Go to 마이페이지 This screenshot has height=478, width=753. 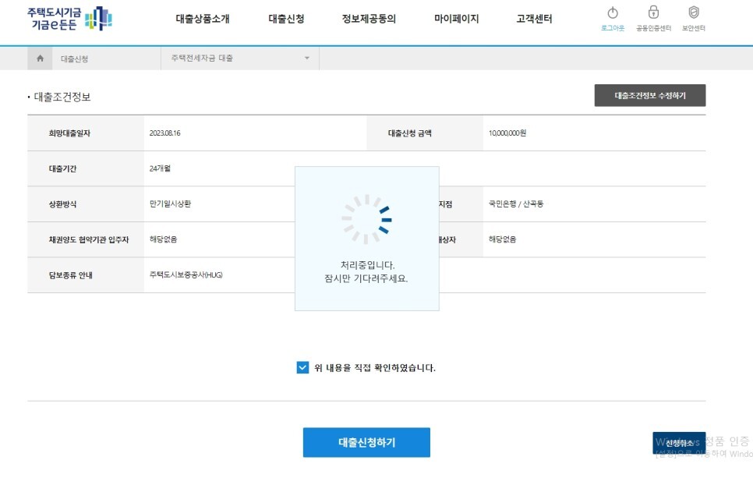tap(458, 19)
